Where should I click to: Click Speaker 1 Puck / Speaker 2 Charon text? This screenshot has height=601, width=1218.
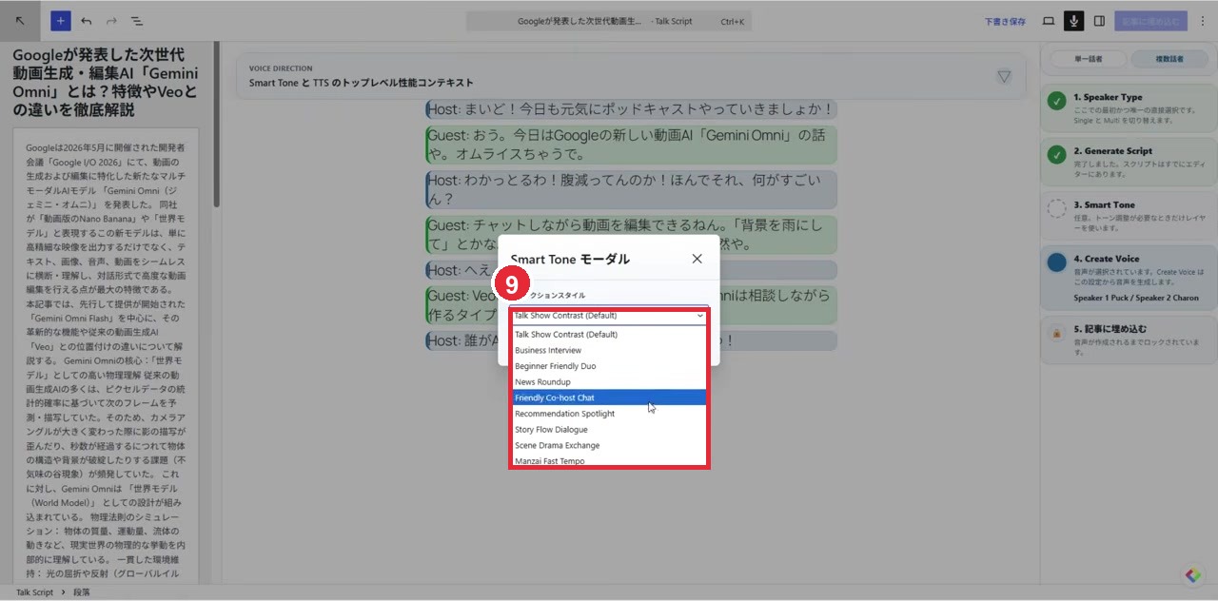click(x=1136, y=298)
